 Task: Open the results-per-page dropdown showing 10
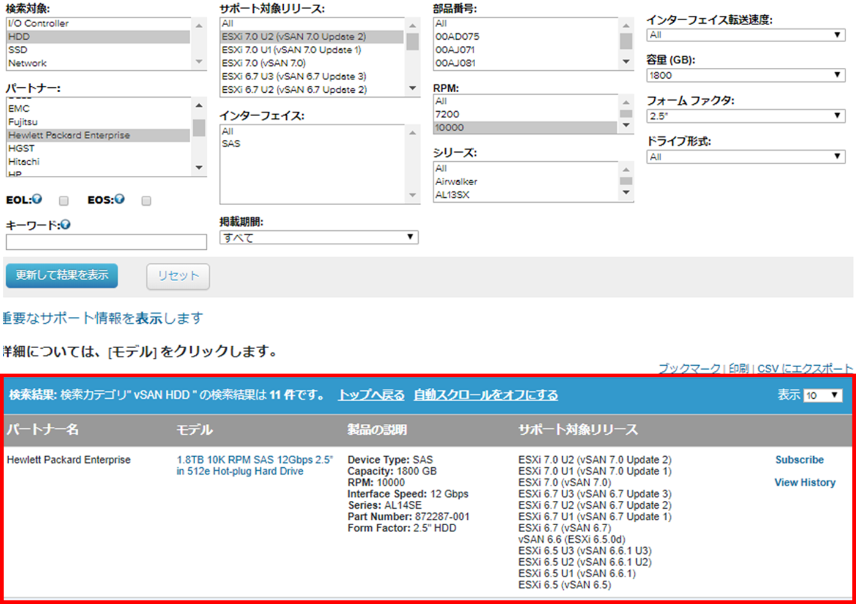click(x=823, y=396)
